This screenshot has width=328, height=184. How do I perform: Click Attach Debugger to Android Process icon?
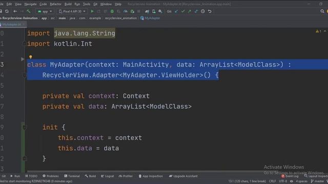pos(132,11)
